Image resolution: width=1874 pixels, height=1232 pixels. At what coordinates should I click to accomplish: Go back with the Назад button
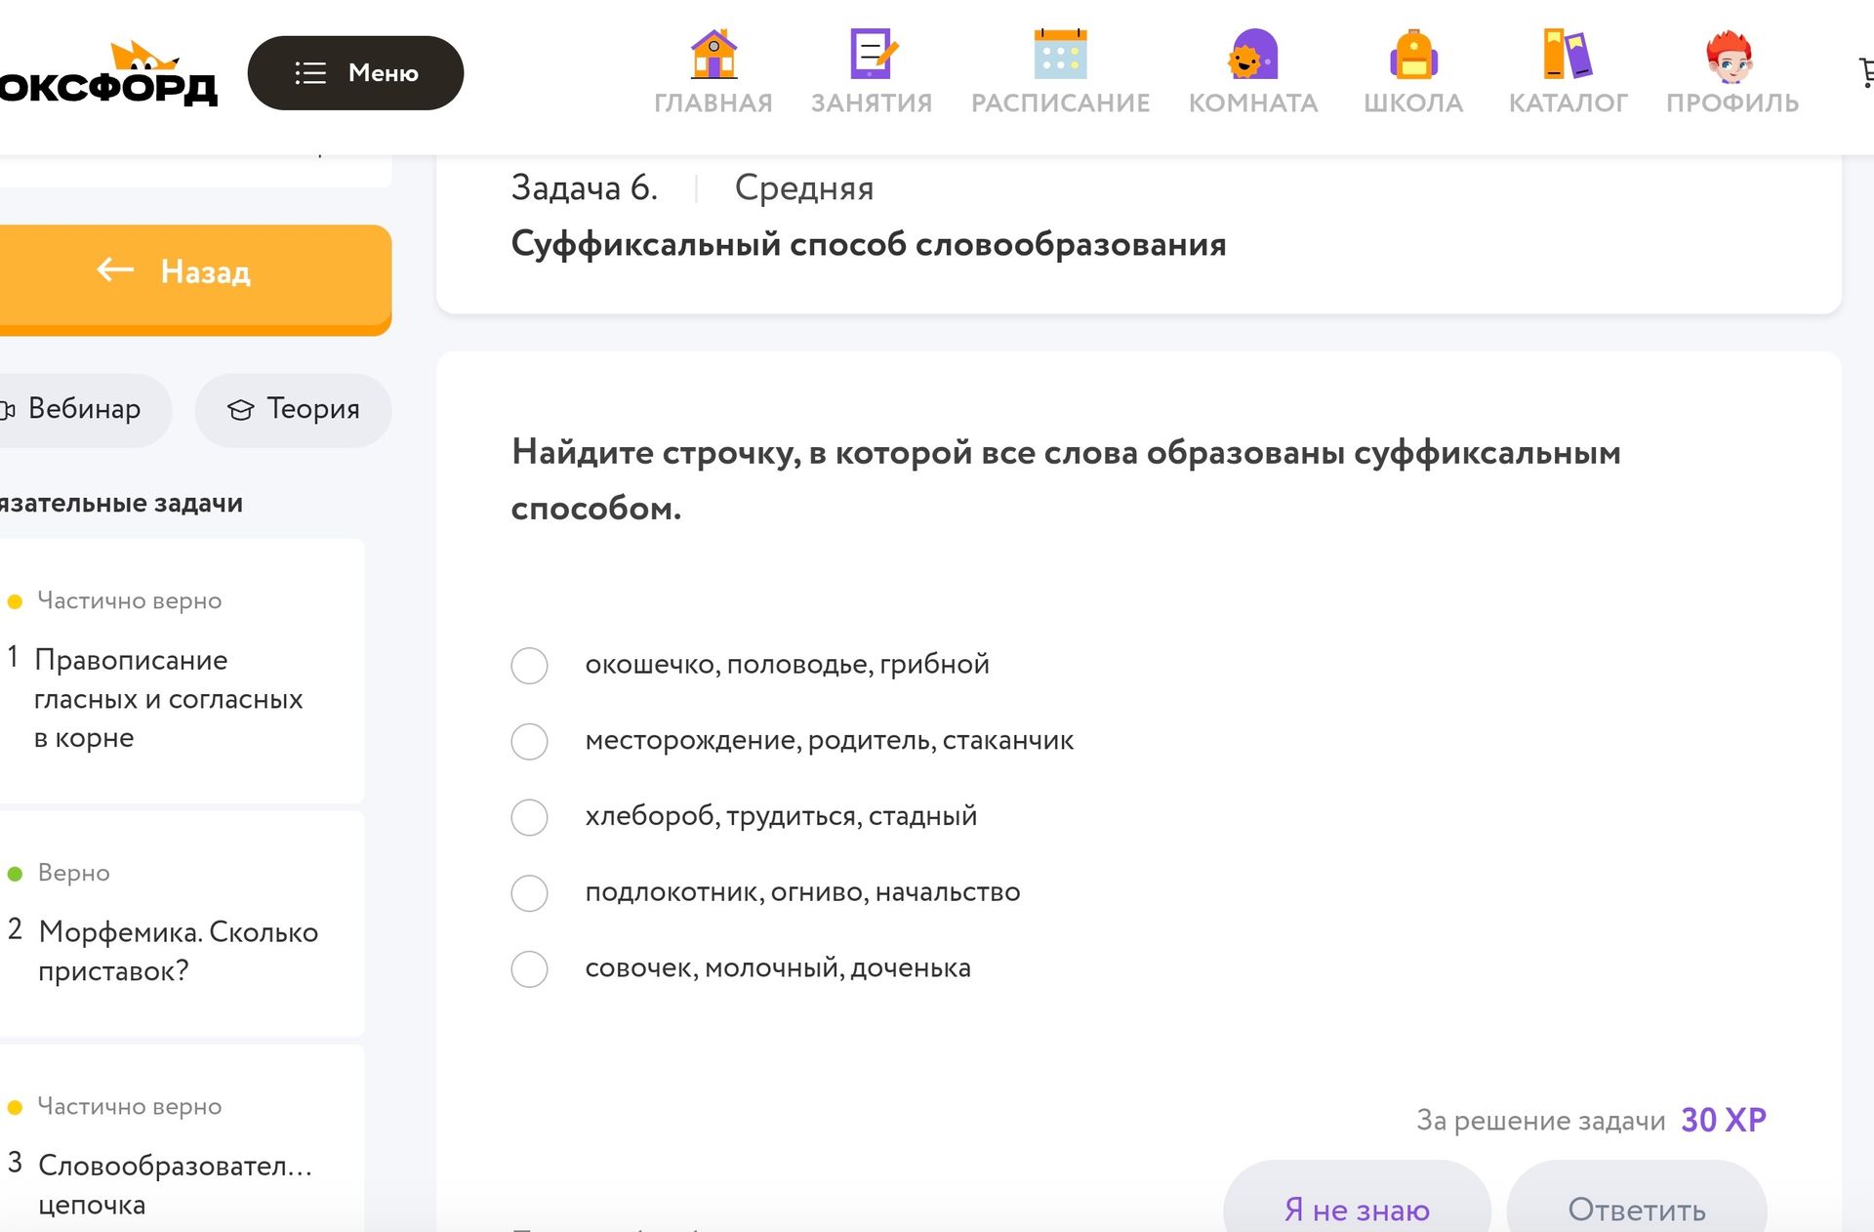(194, 278)
